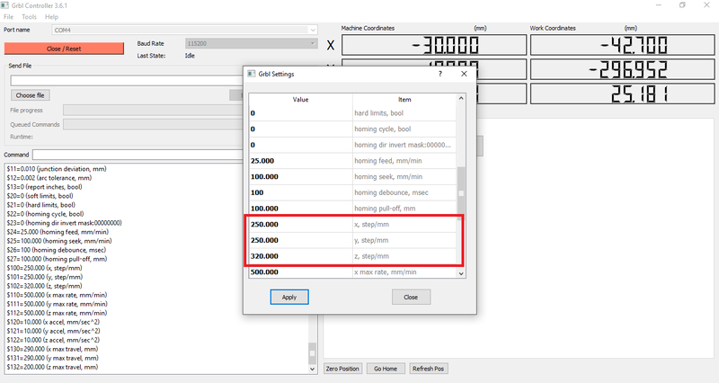Screen dimensions: 719x383
Task: Click Close in Grbl Settings dialog
Action: (411, 298)
